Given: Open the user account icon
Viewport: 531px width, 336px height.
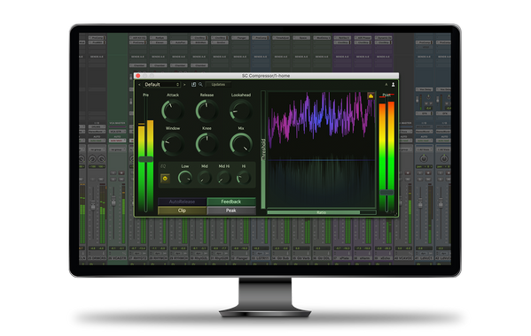Looking at the screenshot, I should (x=394, y=84).
